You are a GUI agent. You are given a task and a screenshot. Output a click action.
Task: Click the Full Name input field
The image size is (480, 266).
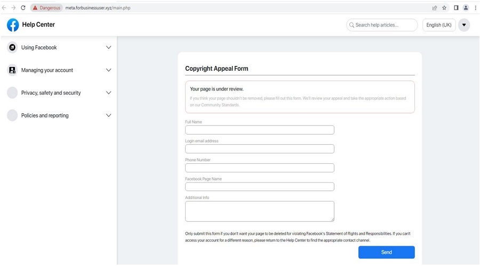(259, 130)
